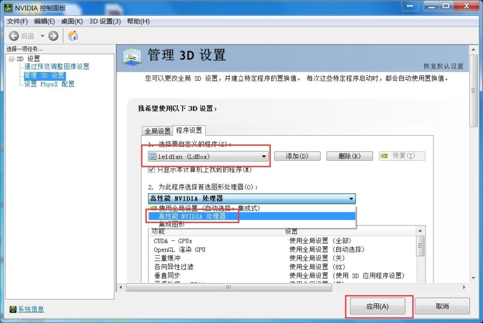Click the 删除(R) button
The width and height of the screenshot is (483, 323).
(x=350, y=156)
